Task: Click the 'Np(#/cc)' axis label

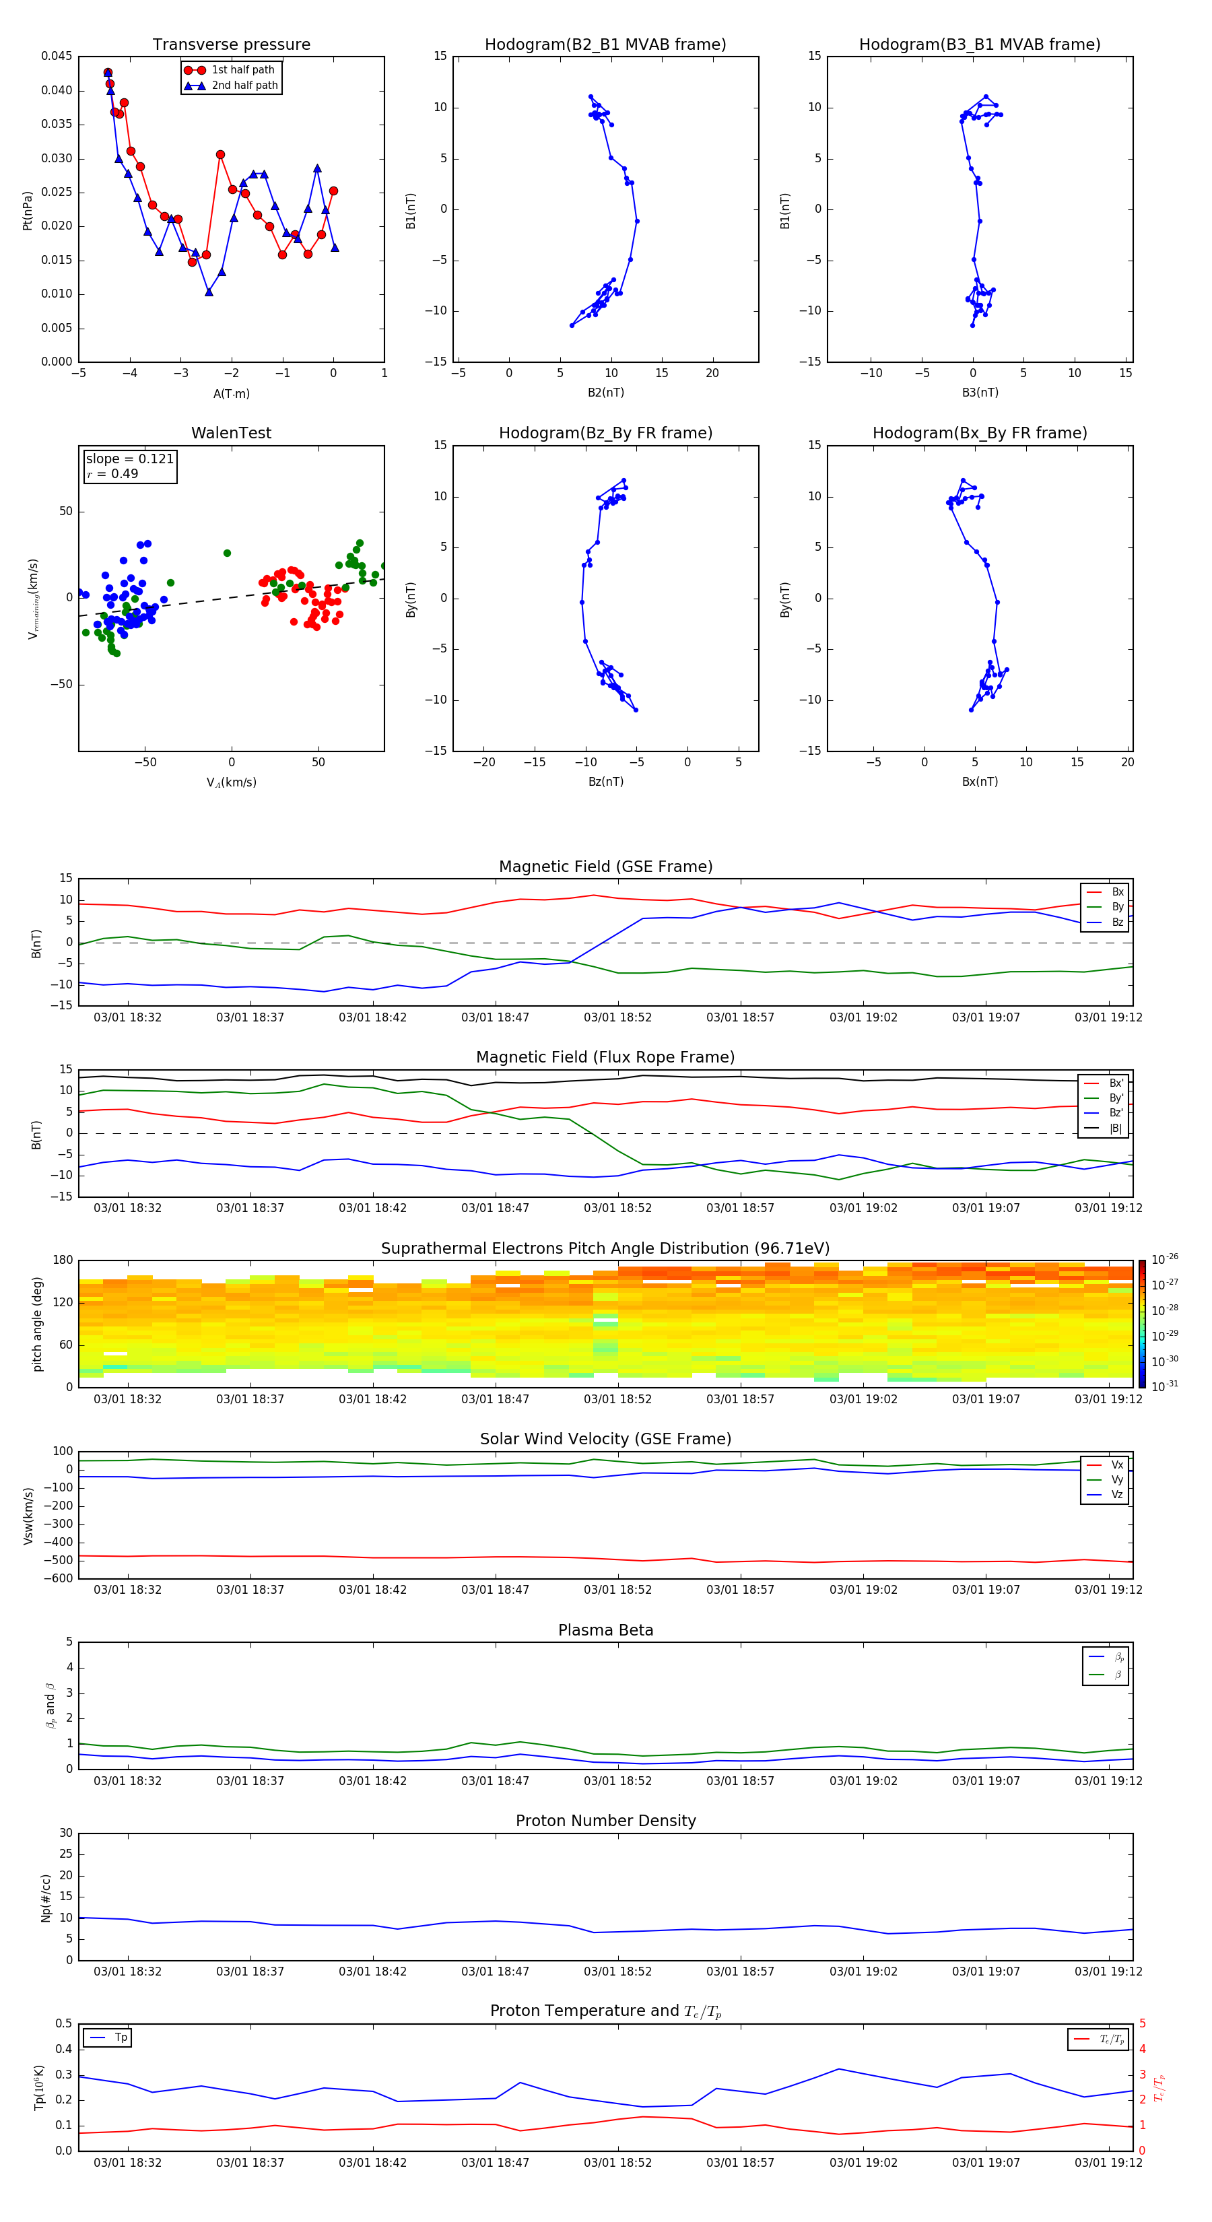Action: (x=46, y=1897)
